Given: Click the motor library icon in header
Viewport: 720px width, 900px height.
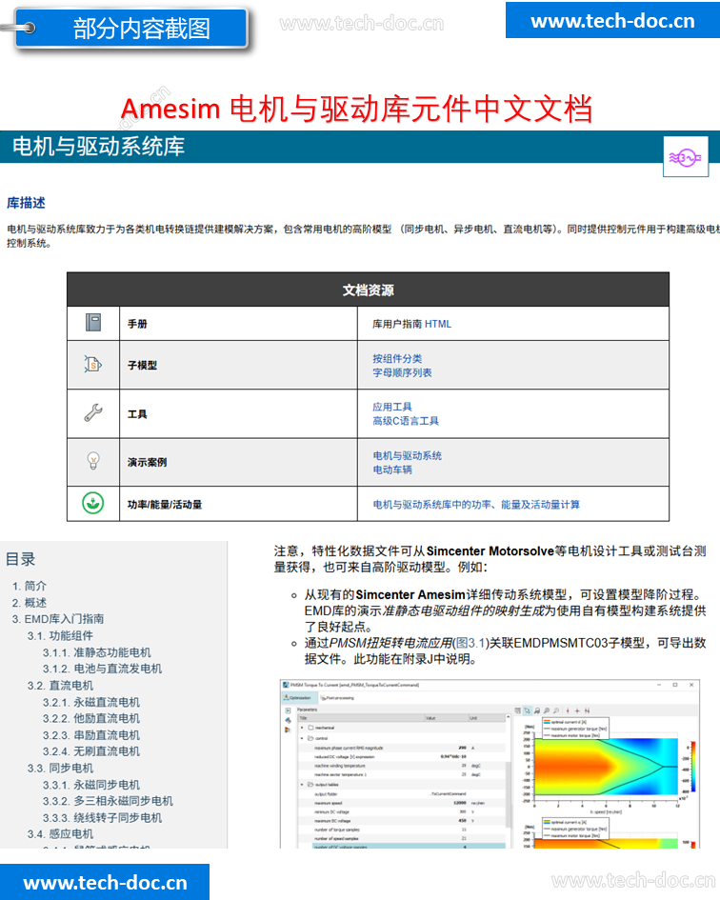Looking at the screenshot, I should coord(686,157).
